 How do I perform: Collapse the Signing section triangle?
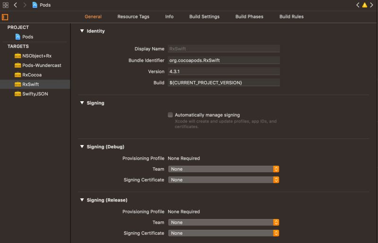tap(82, 103)
